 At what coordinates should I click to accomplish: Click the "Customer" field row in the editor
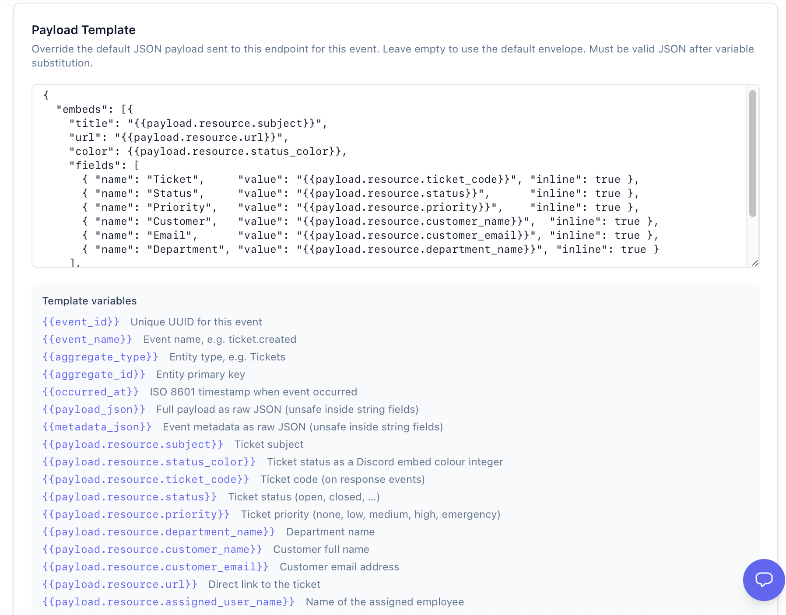click(x=370, y=221)
